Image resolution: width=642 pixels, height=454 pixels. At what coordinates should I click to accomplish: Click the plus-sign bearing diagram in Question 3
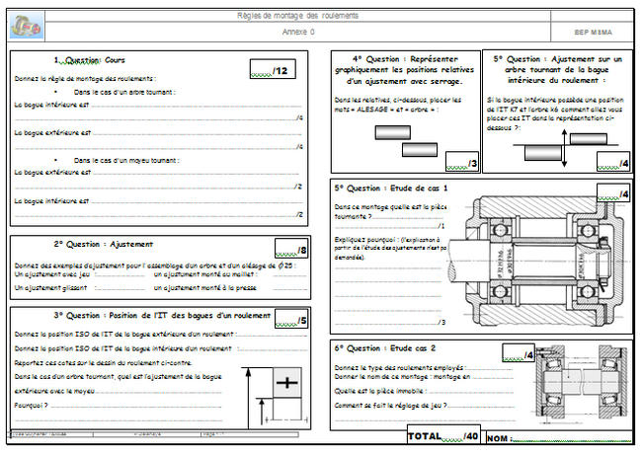tap(285, 383)
